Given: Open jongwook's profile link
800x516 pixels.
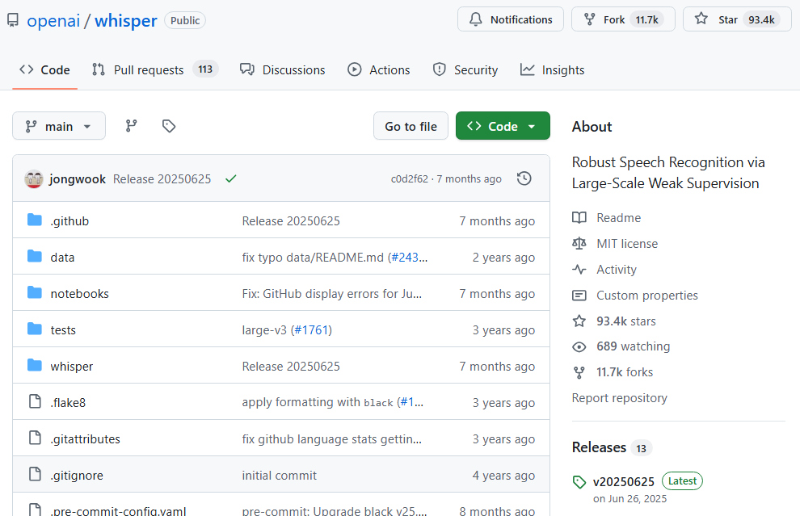Looking at the screenshot, I should click(x=78, y=179).
